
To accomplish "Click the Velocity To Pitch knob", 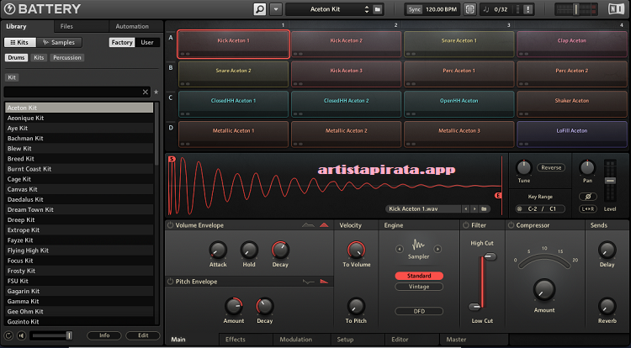I will click(x=356, y=306).
